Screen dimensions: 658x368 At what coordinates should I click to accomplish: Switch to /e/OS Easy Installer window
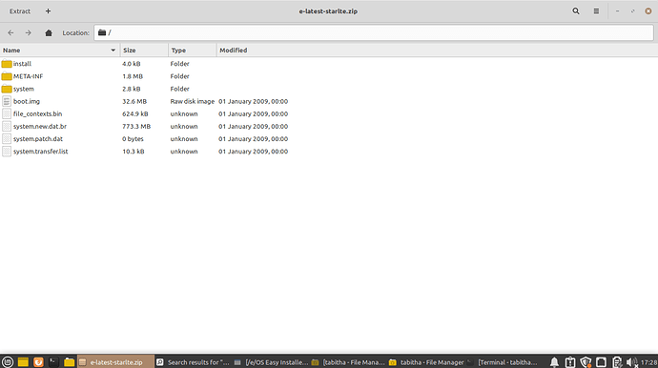click(x=271, y=362)
